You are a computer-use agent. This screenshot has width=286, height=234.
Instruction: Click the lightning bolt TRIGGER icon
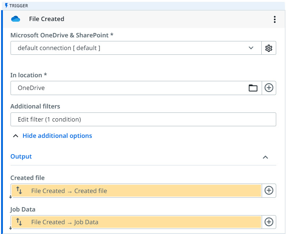point(6,6)
